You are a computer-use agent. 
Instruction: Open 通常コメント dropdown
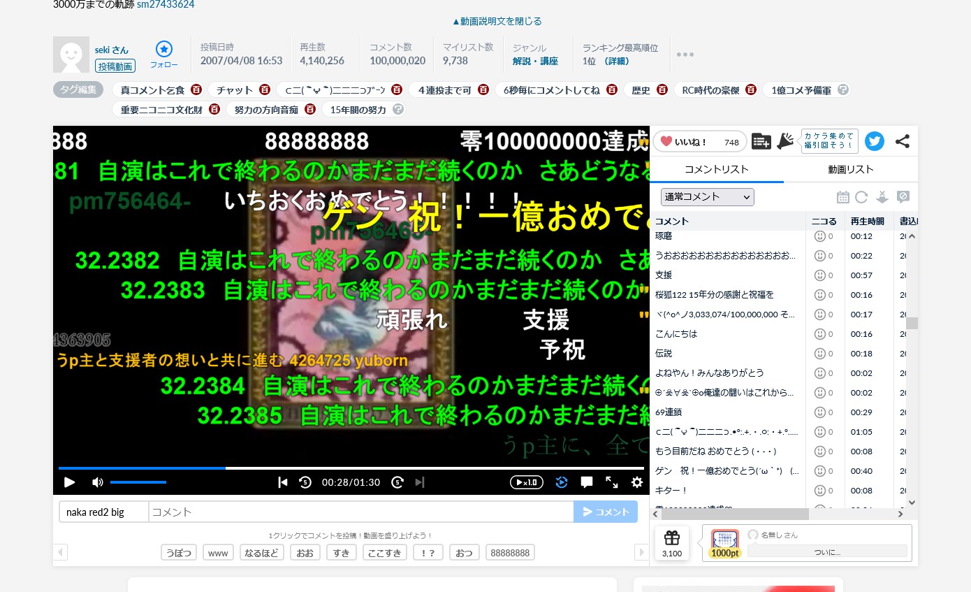click(707, 197)
